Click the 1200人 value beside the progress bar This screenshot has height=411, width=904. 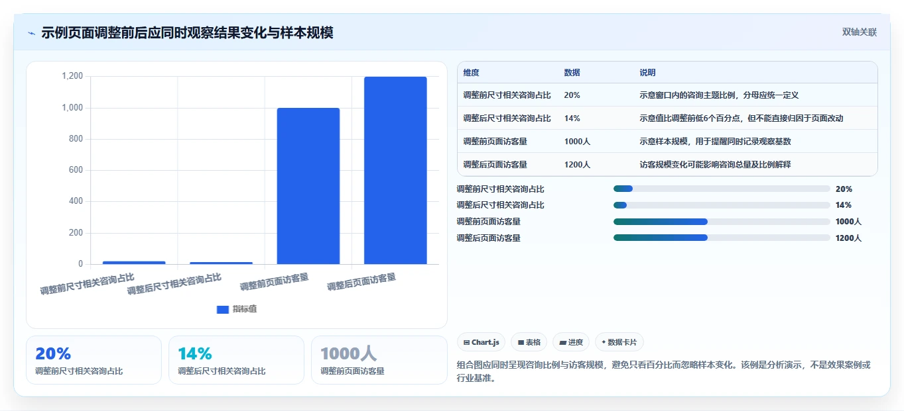point(848,238)
